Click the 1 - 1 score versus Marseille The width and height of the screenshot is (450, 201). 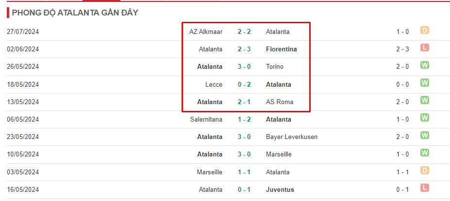click(x=244, y=172)
